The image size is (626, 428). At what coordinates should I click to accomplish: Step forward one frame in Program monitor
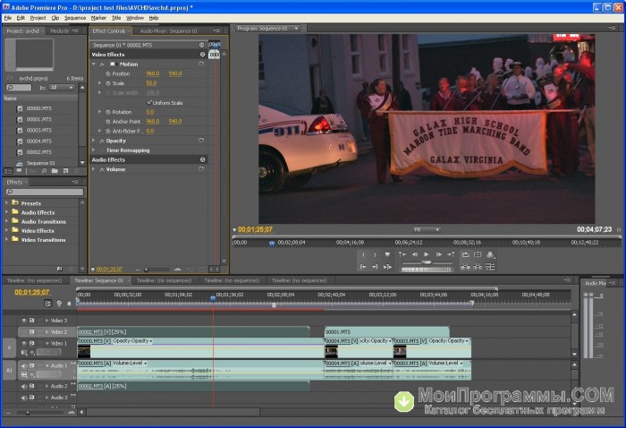tap(438, 254)
